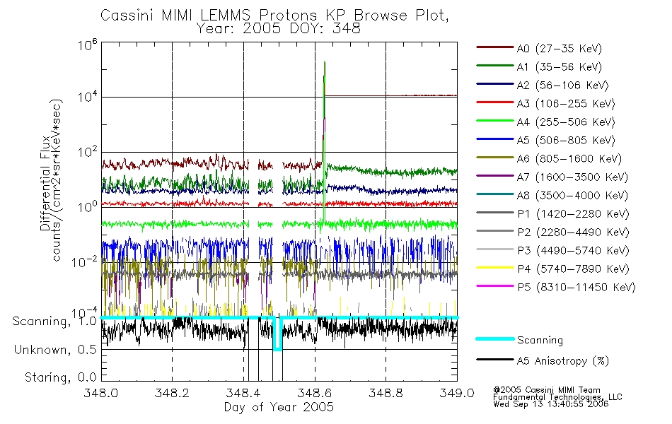Click the magenta P5 legend line

coord(494,285)
